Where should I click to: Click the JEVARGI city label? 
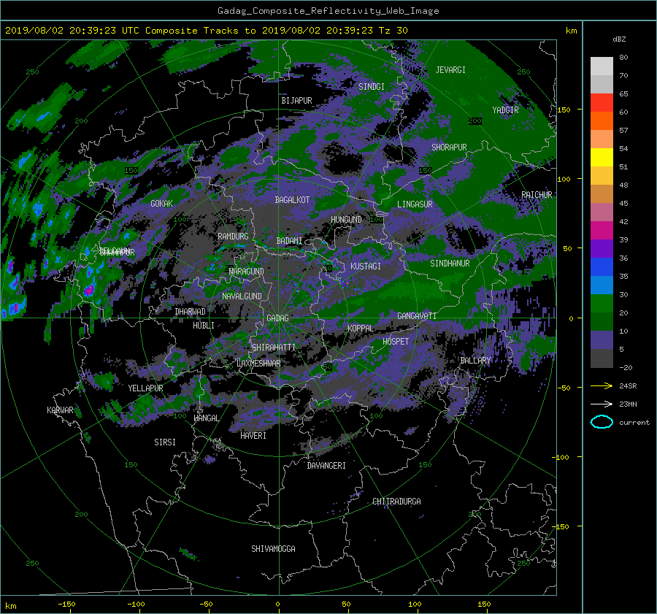point(450,70)
